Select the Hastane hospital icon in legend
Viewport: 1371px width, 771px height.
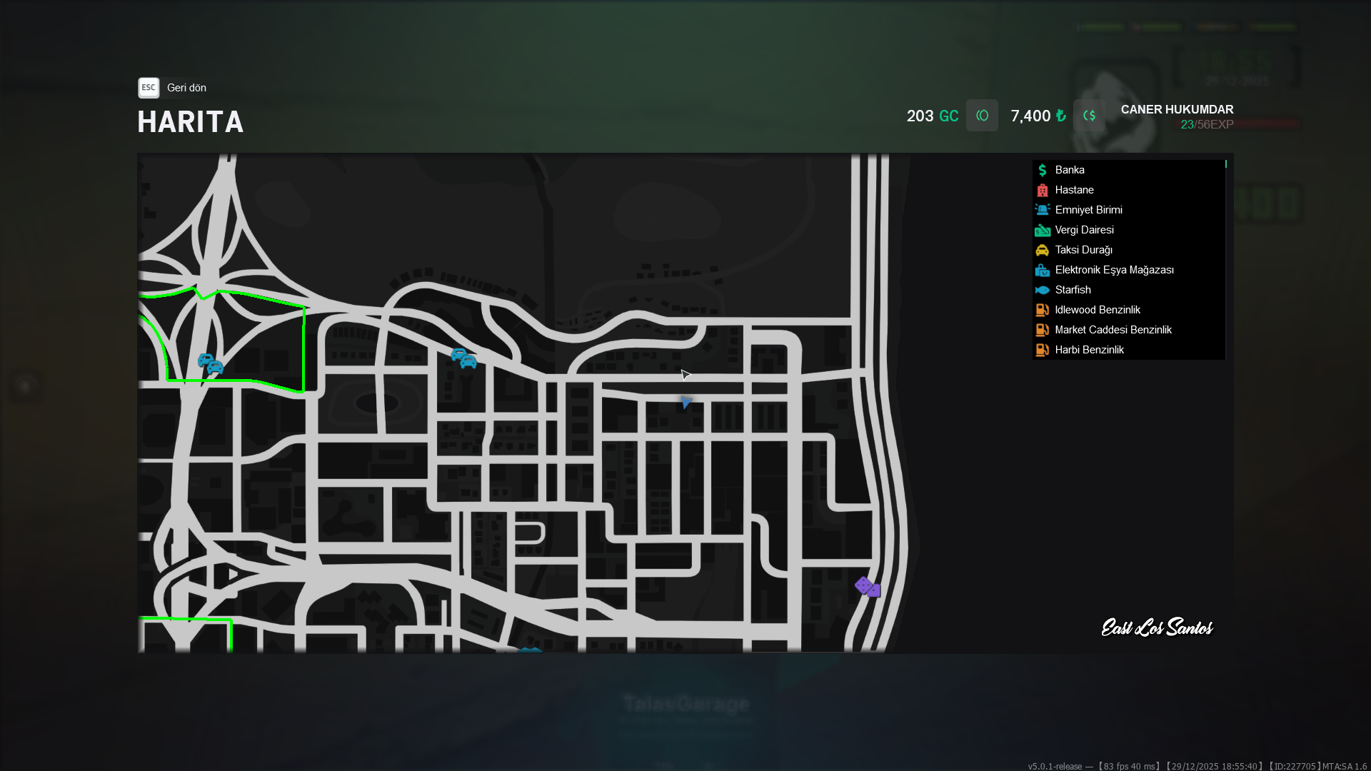tap(1043, 190)
